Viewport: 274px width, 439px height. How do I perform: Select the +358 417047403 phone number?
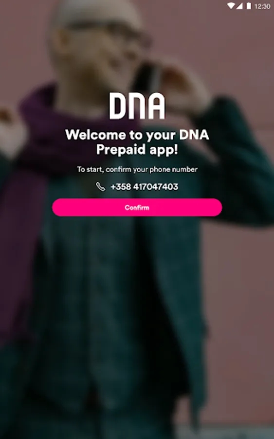point(145,186)
